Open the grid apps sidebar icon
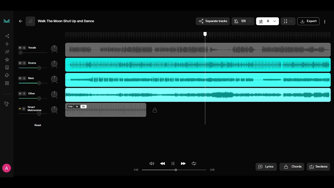Screen dimensions: 334x188 pos(7,83)
